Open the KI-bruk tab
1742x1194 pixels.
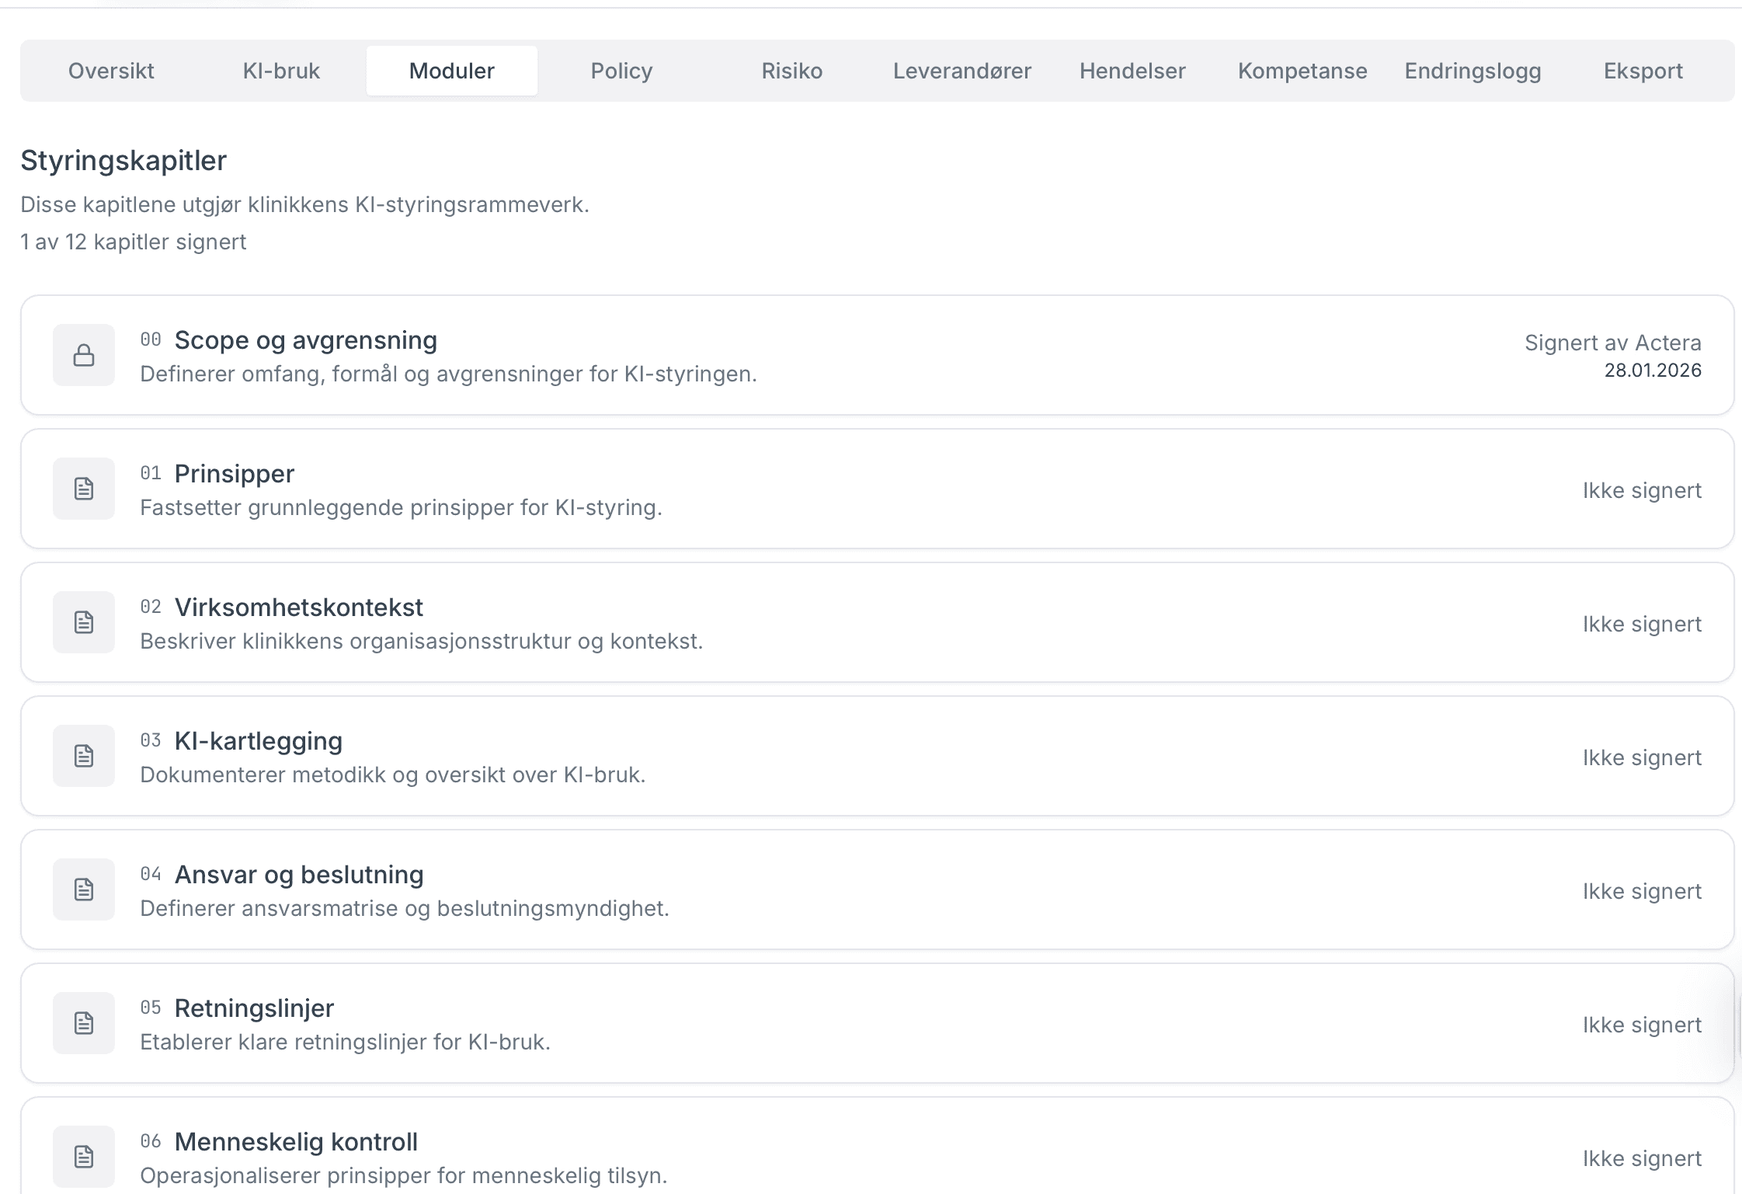(281, 71)
